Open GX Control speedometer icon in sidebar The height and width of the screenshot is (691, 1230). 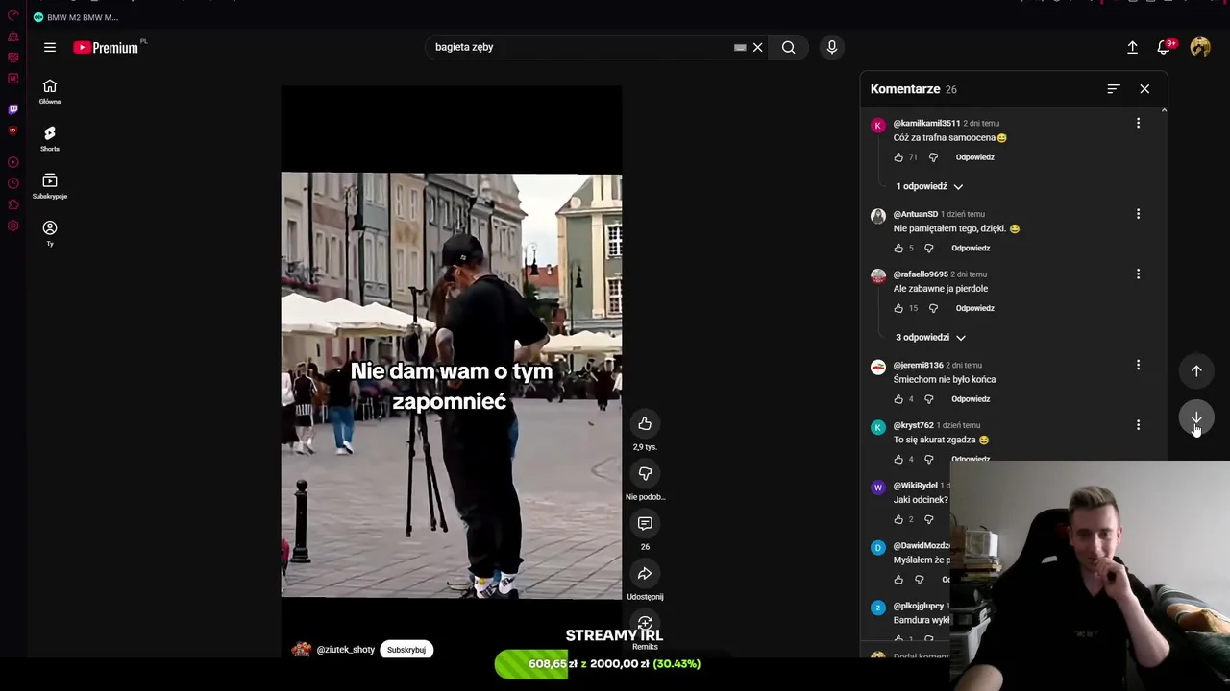click(x=12, y=15)
